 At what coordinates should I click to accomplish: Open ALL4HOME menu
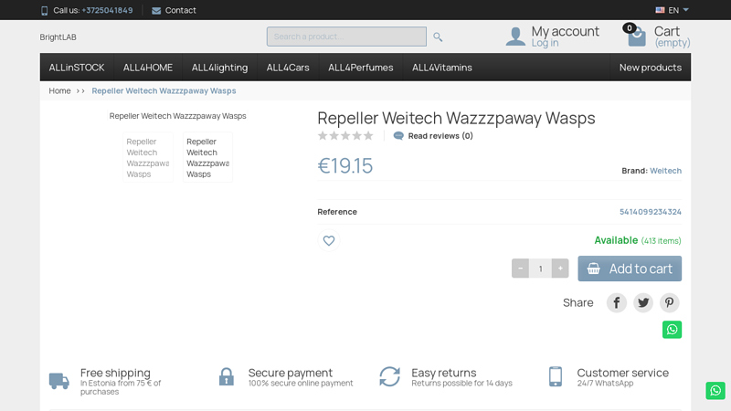tap(148, 68)
